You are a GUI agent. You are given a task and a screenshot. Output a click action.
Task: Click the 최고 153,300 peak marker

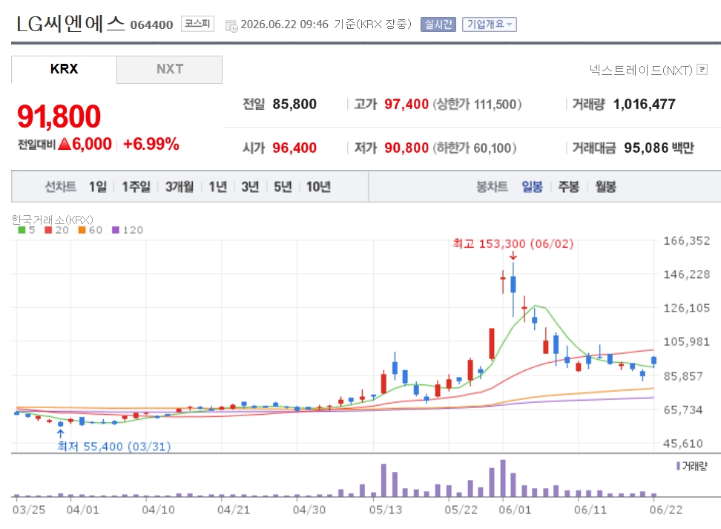point(513,244)
